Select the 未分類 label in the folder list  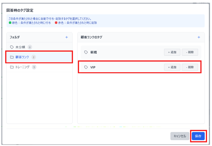pyautogui.click(x=21, y=47)
